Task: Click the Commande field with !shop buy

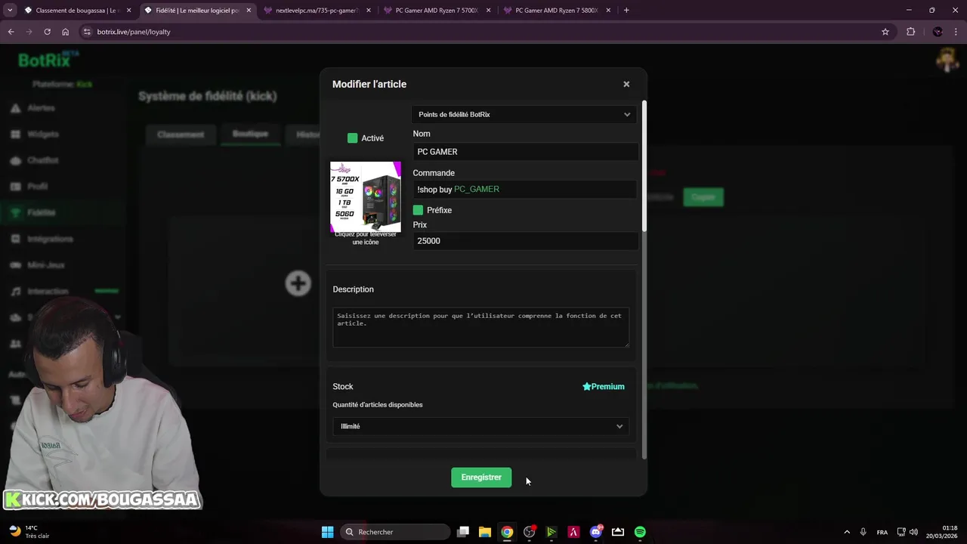Action: [525, 189]
